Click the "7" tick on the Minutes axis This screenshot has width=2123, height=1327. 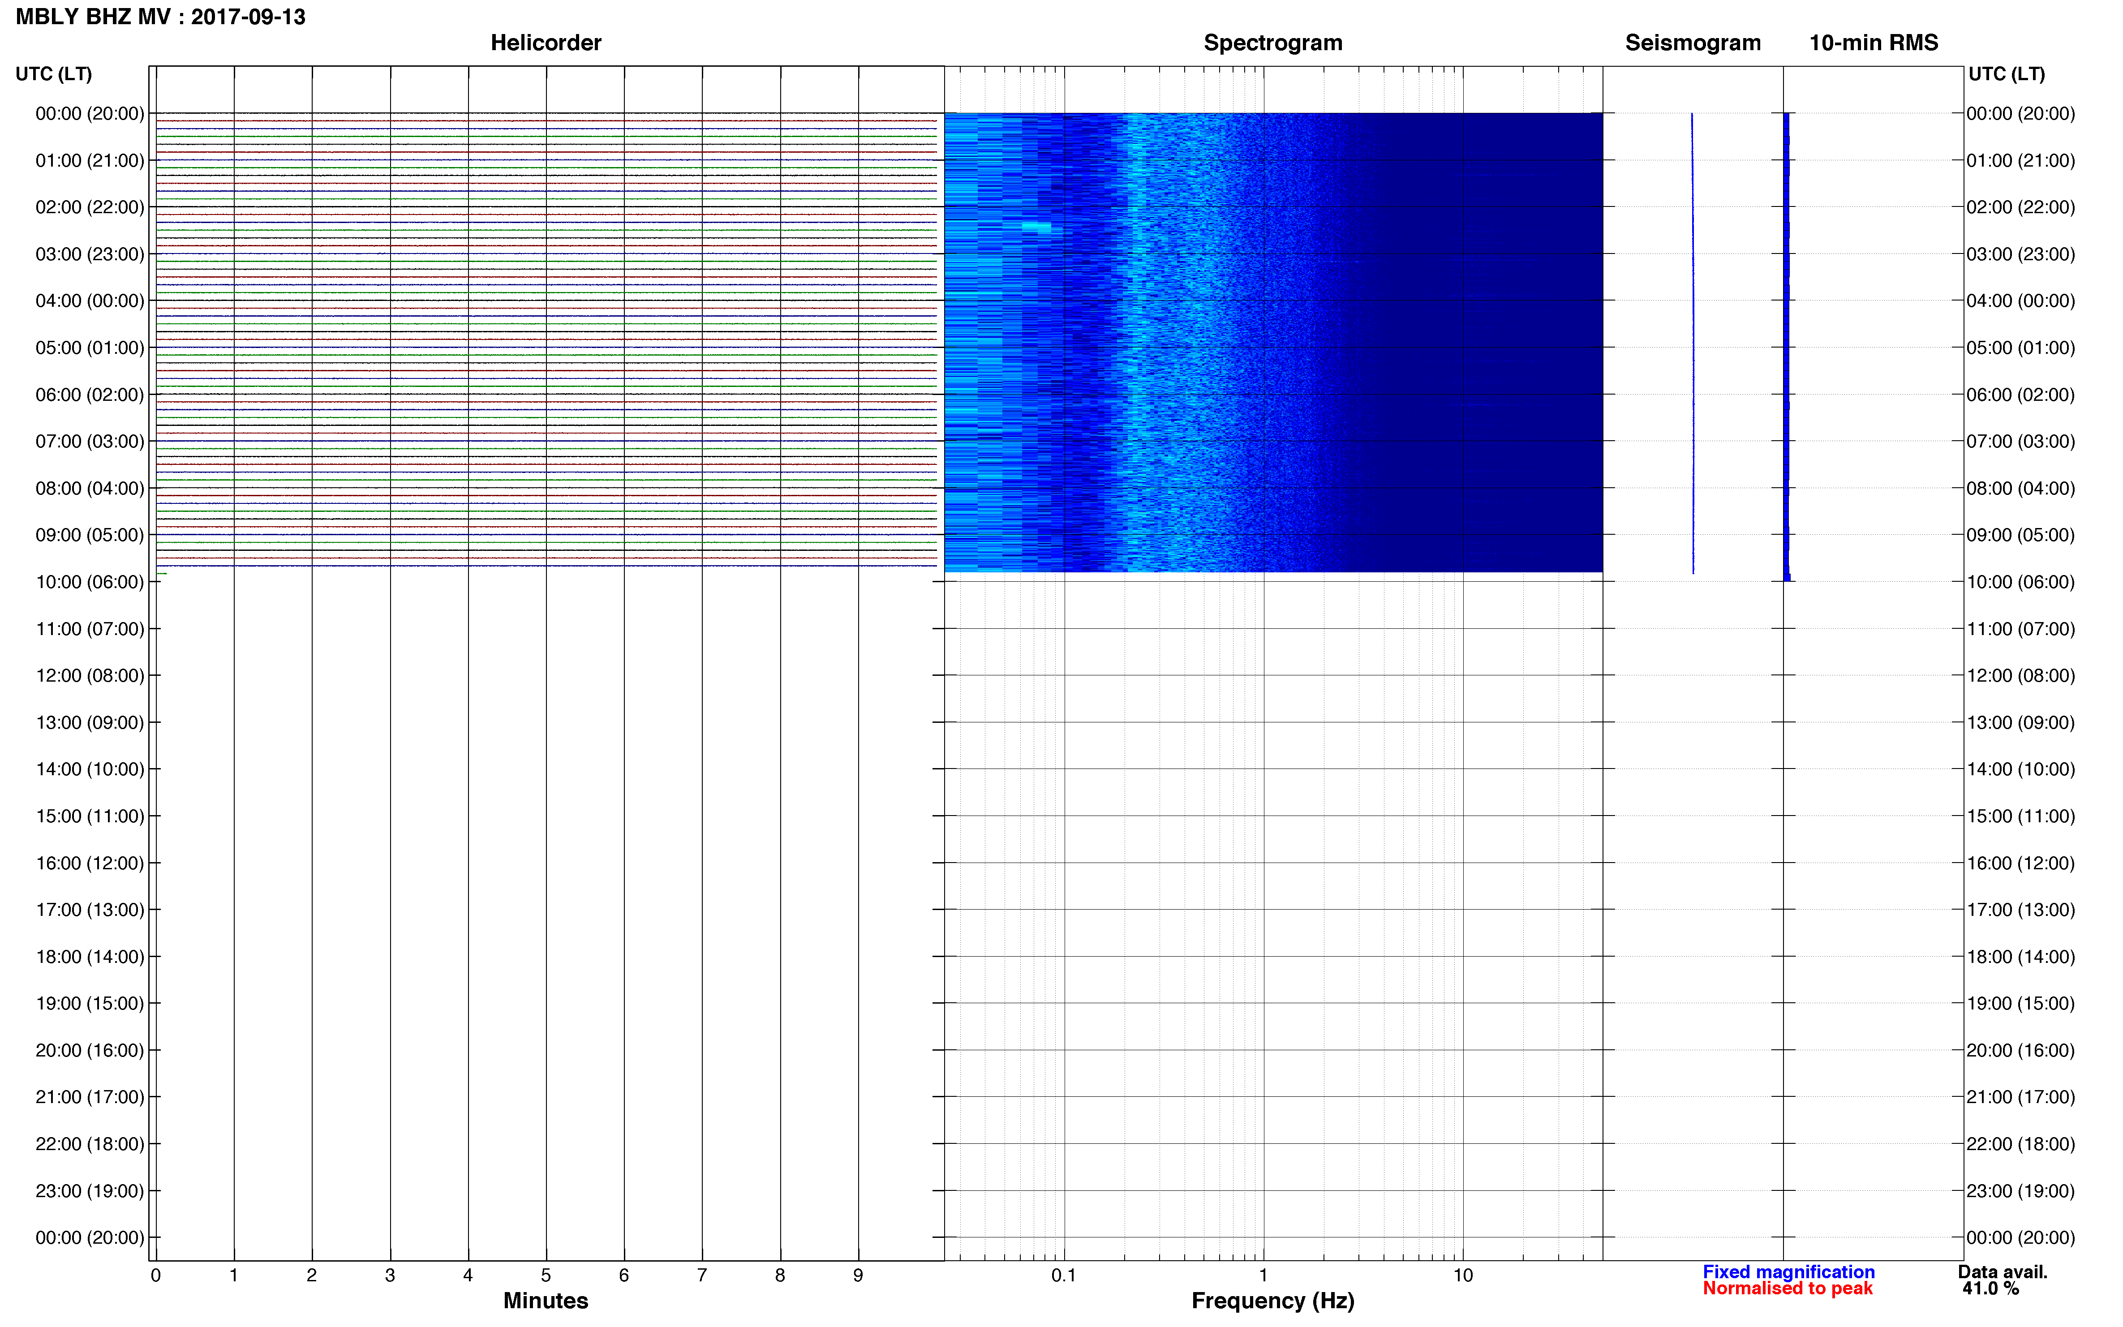pos(702,1275)
